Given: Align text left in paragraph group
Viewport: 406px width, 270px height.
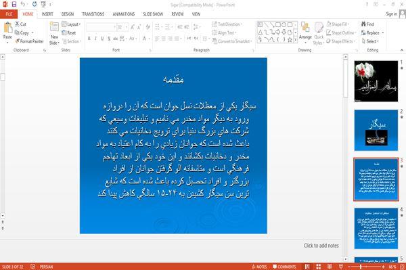Looking at the screenshot, I should tap(157, 39).
